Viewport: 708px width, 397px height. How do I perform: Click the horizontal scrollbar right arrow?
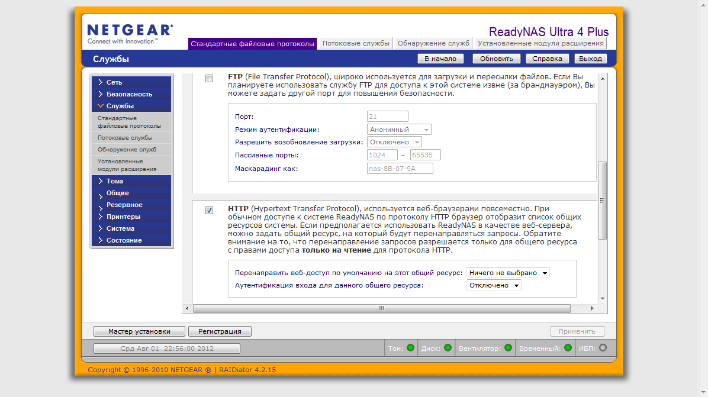pos(592,309)
